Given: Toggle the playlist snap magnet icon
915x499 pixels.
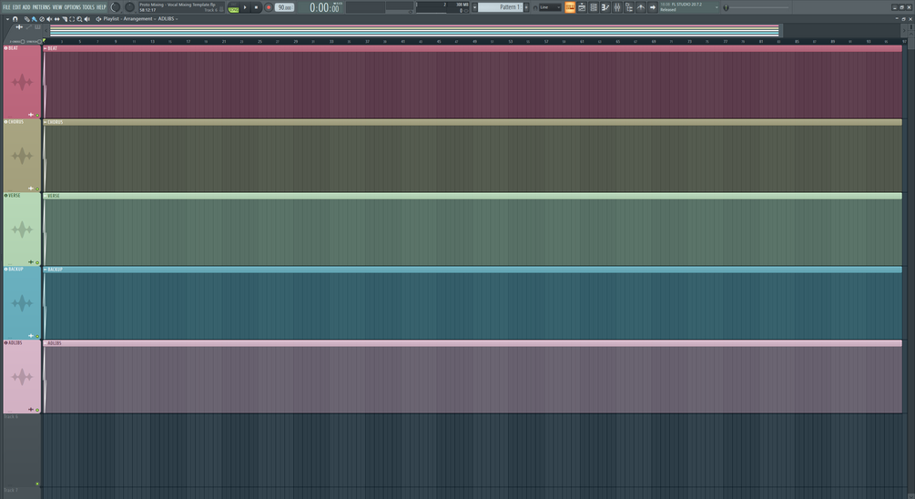Looking at the screenshot, I should (x=15, y=19).
